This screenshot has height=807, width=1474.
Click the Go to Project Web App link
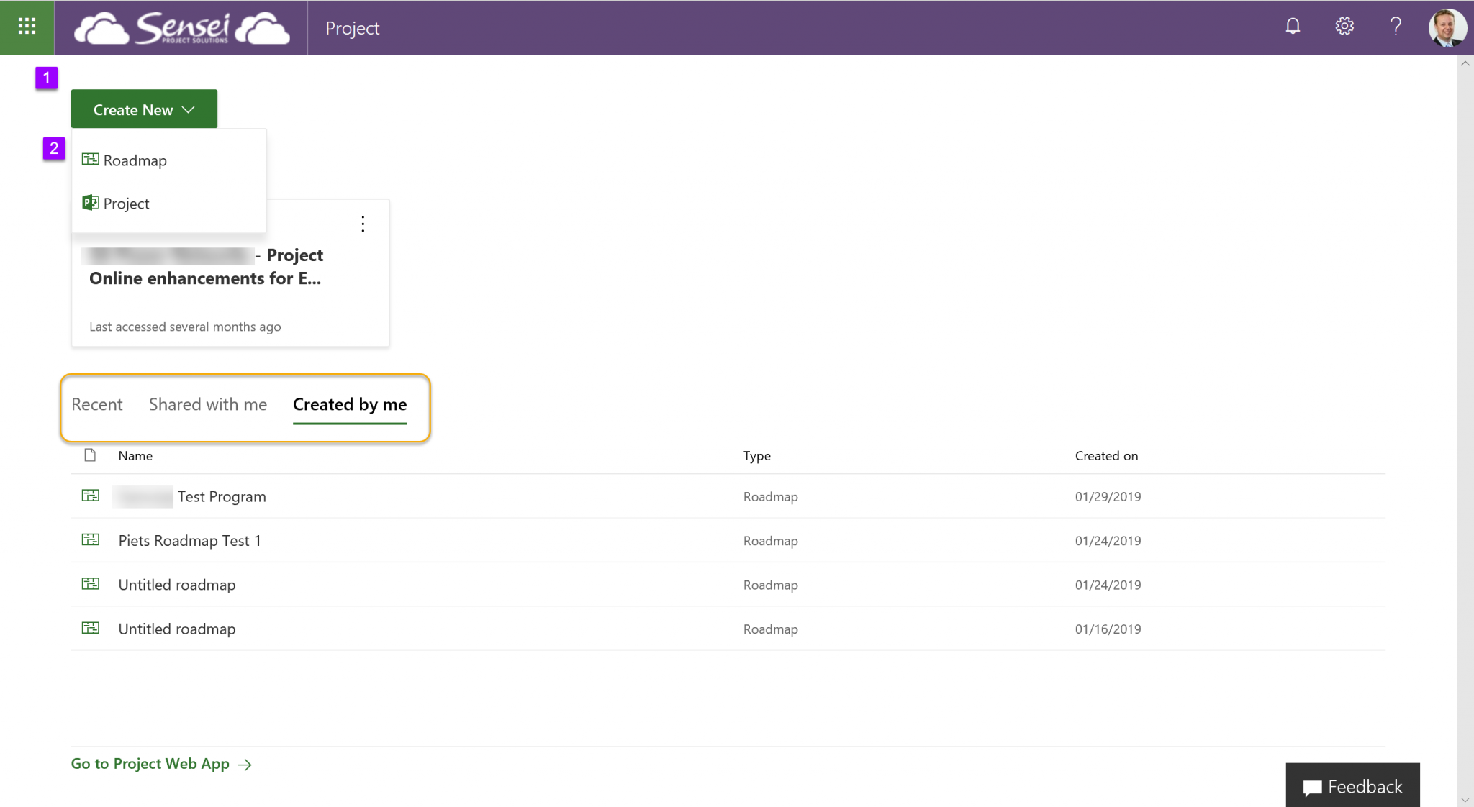[150, 763]
